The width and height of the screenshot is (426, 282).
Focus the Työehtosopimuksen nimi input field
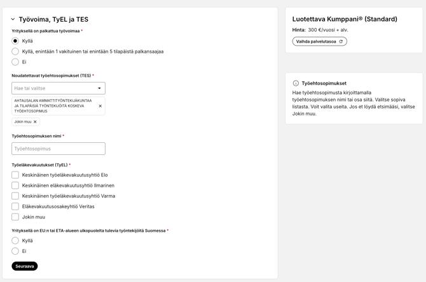coord(58,149)
